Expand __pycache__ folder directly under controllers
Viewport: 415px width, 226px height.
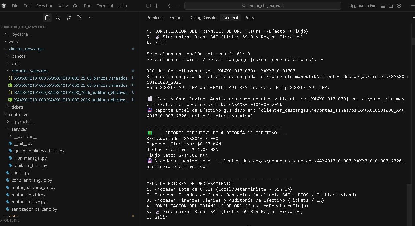(70, 122)
